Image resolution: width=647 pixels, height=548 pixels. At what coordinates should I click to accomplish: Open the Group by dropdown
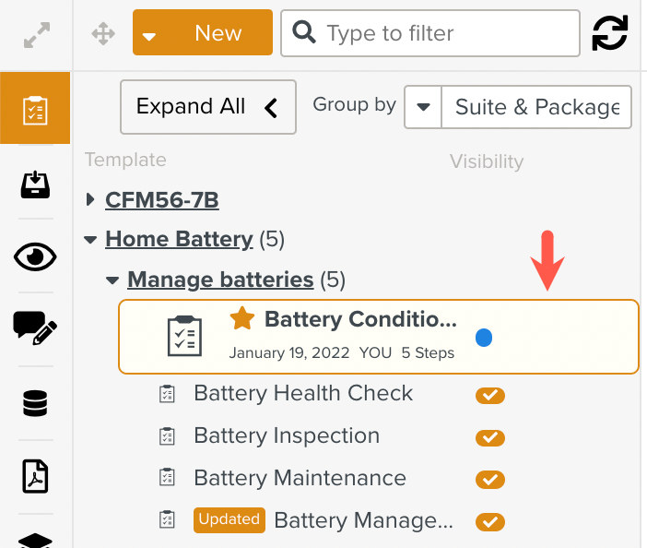424,107
